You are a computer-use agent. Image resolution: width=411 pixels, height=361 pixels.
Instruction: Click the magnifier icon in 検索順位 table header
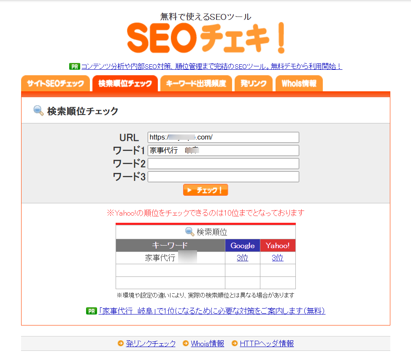189,232
